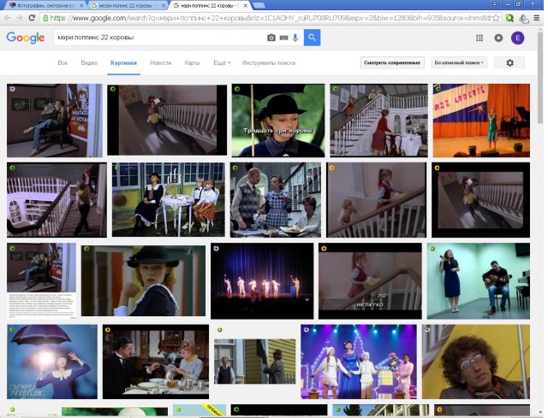Click the Google logo
This screenshot has width=548, height=418.
coord(26,38)
